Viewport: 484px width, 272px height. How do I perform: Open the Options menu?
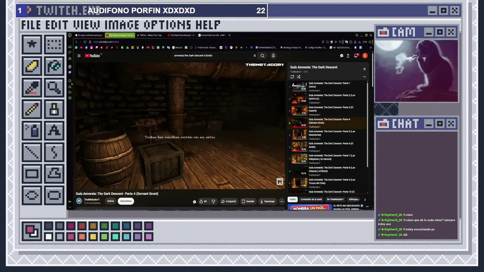[x=168, y=25]
